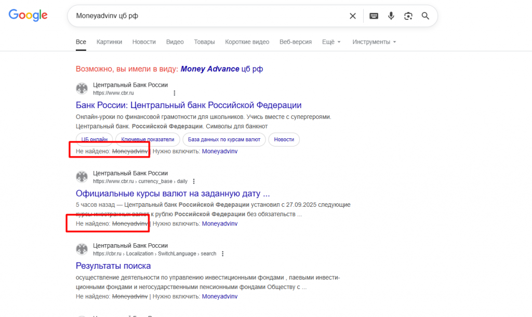Viewport: 532px width, 317px height.
Task: Click the Ключевые показатели sitelink chip
Action: [148, 139]
